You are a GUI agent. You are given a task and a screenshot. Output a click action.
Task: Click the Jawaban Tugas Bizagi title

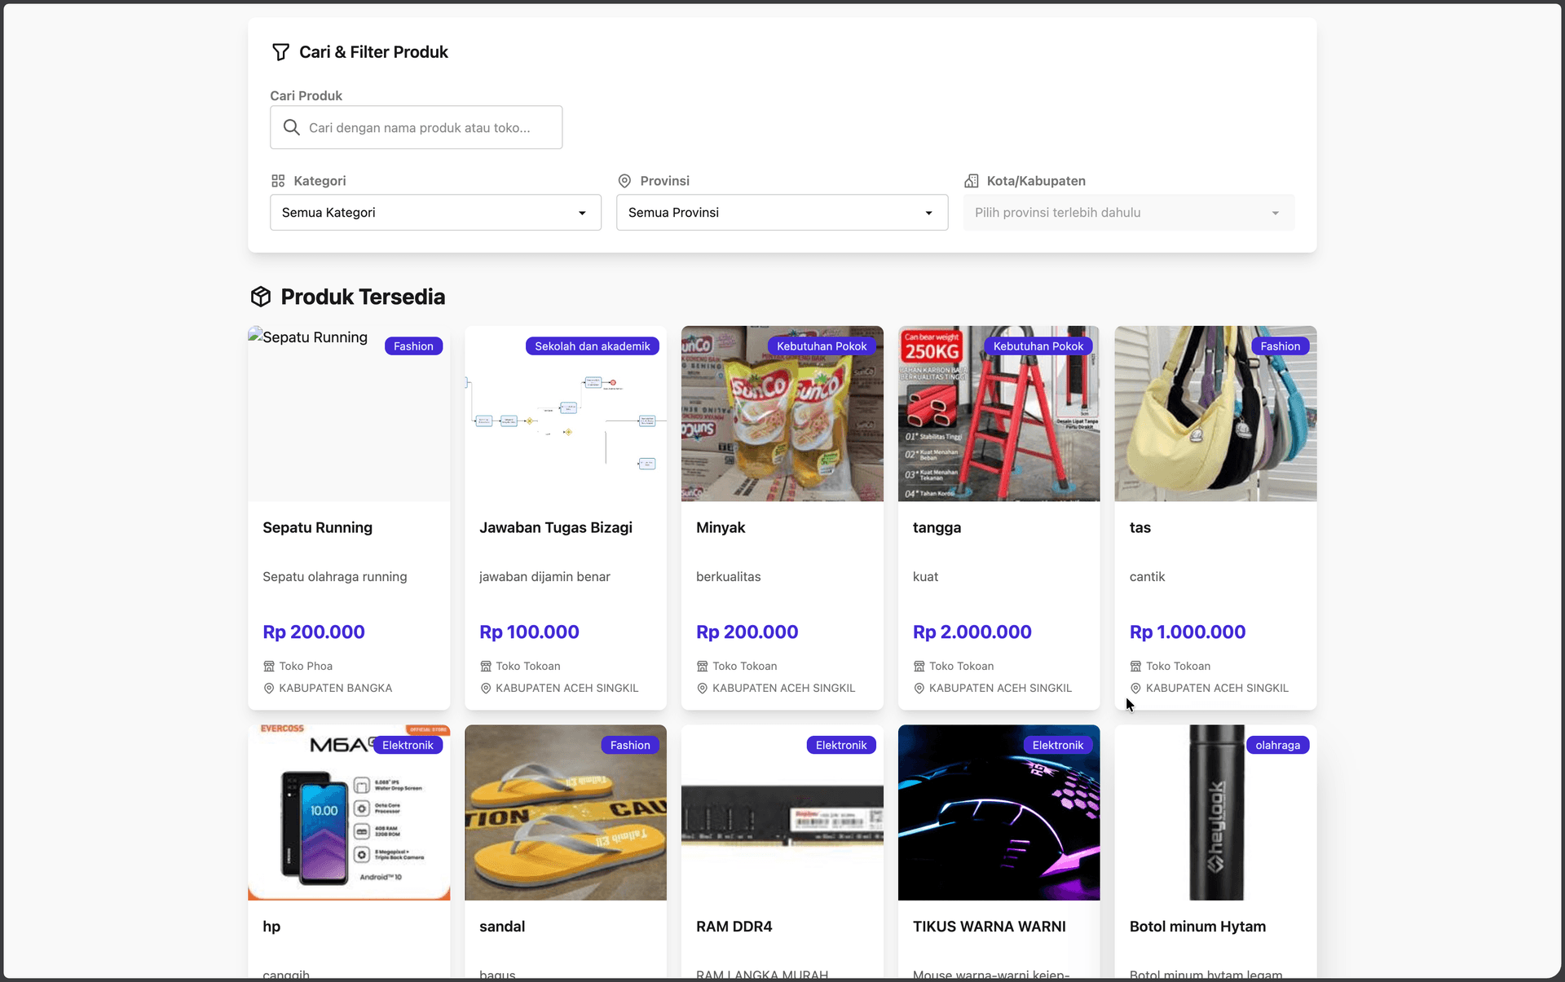(556, 528)
